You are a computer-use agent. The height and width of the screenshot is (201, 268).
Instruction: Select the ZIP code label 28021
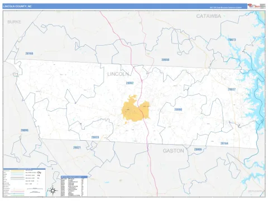(77, 147)
